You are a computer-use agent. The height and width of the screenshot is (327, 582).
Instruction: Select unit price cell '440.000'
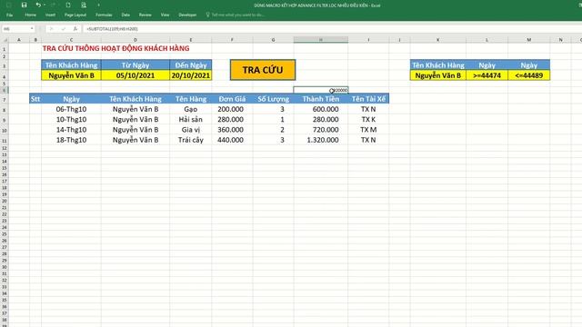tap(232, 140)
